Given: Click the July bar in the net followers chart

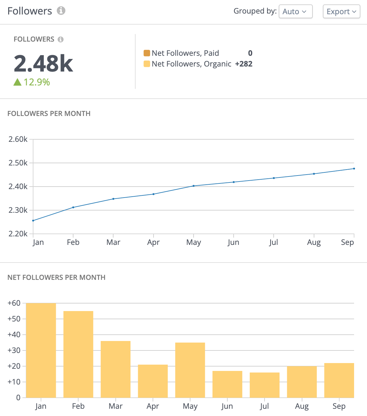Looking at the screenshot, I should tap(265, 384).
